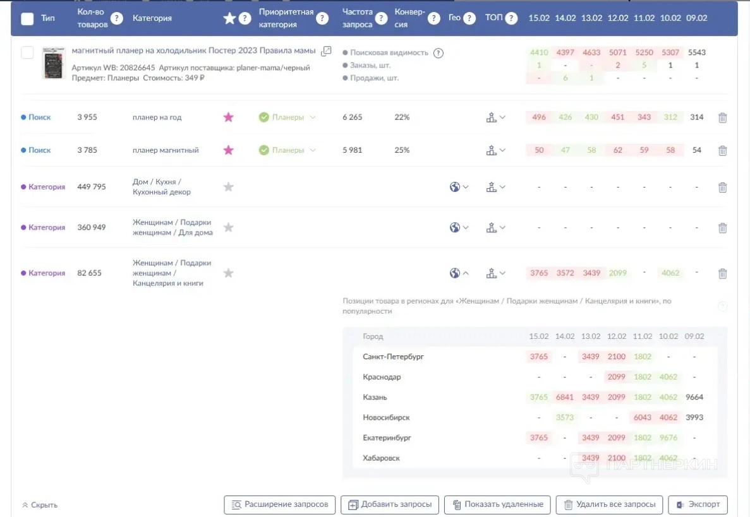Viewport: 750px width, 517px height.
Task: Open priority category dropdown for 'планер на год'
Action: 313,117
